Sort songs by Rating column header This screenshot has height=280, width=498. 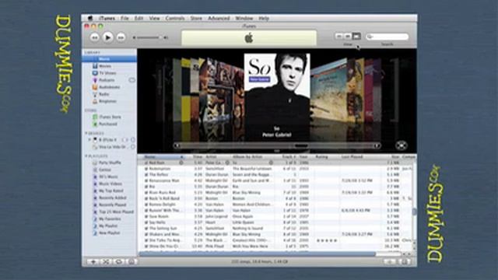click(327, 157)
